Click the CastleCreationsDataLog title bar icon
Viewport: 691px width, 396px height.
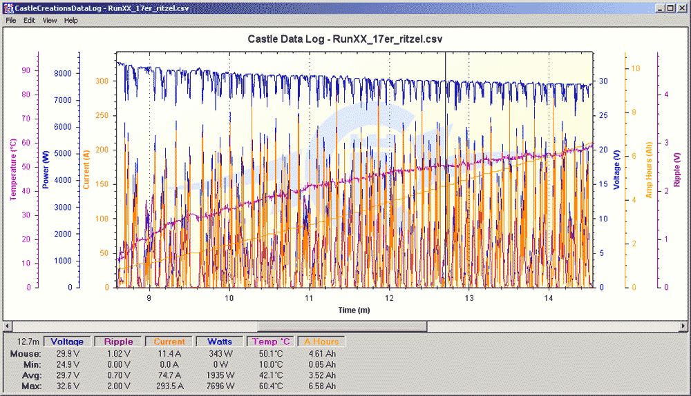8,8
